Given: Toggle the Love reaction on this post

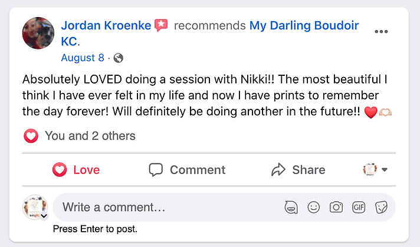Looking at the screenshot, I should tap(76, 170).
